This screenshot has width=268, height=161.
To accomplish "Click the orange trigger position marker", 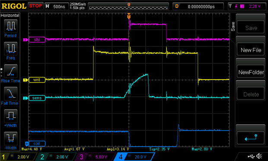I will 129,16.
